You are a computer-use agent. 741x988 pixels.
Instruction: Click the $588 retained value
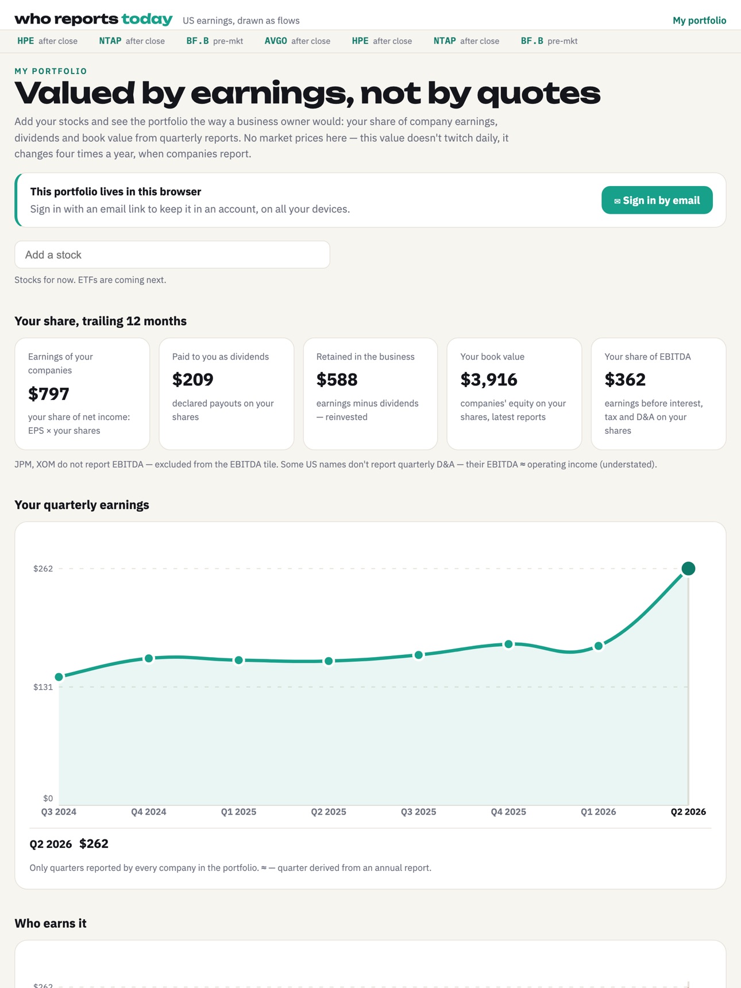[337, 380]
